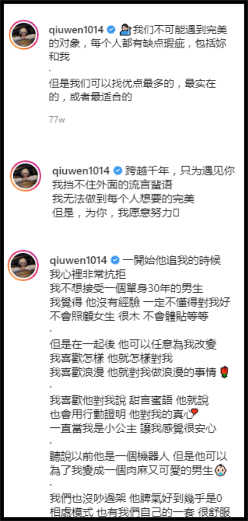Click the baby face emoji after 男生

(220, 471)
